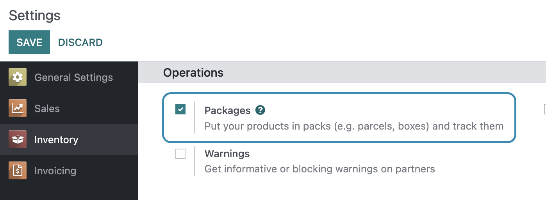
Task: Click the "Put your products in packs" description
Action: coord(354,126)
